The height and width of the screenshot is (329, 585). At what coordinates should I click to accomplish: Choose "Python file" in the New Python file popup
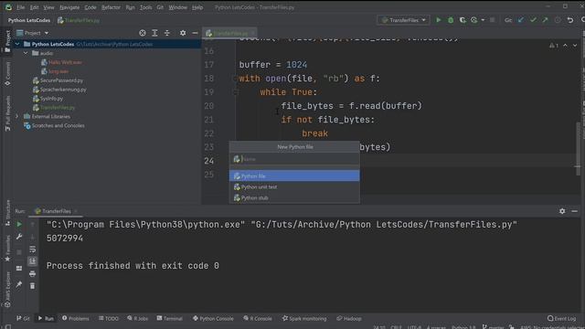(x=294, y=175)
